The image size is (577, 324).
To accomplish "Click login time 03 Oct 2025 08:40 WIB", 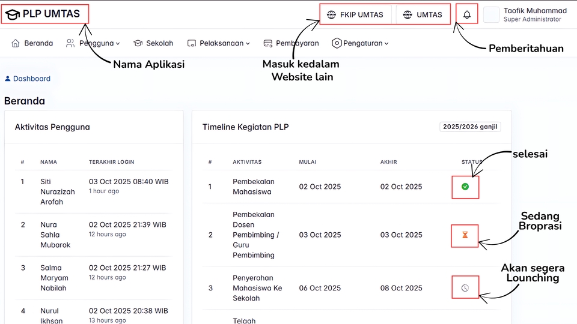I will [x=129, y=181].
